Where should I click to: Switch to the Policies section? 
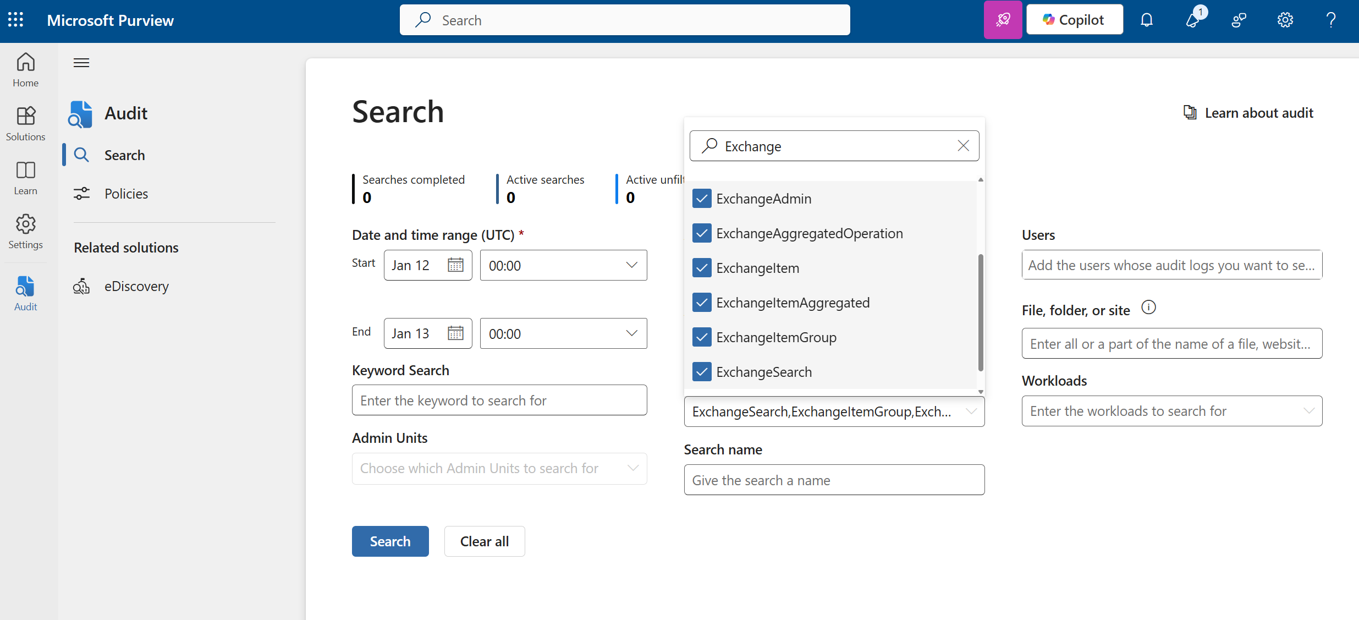click(126, 193)
